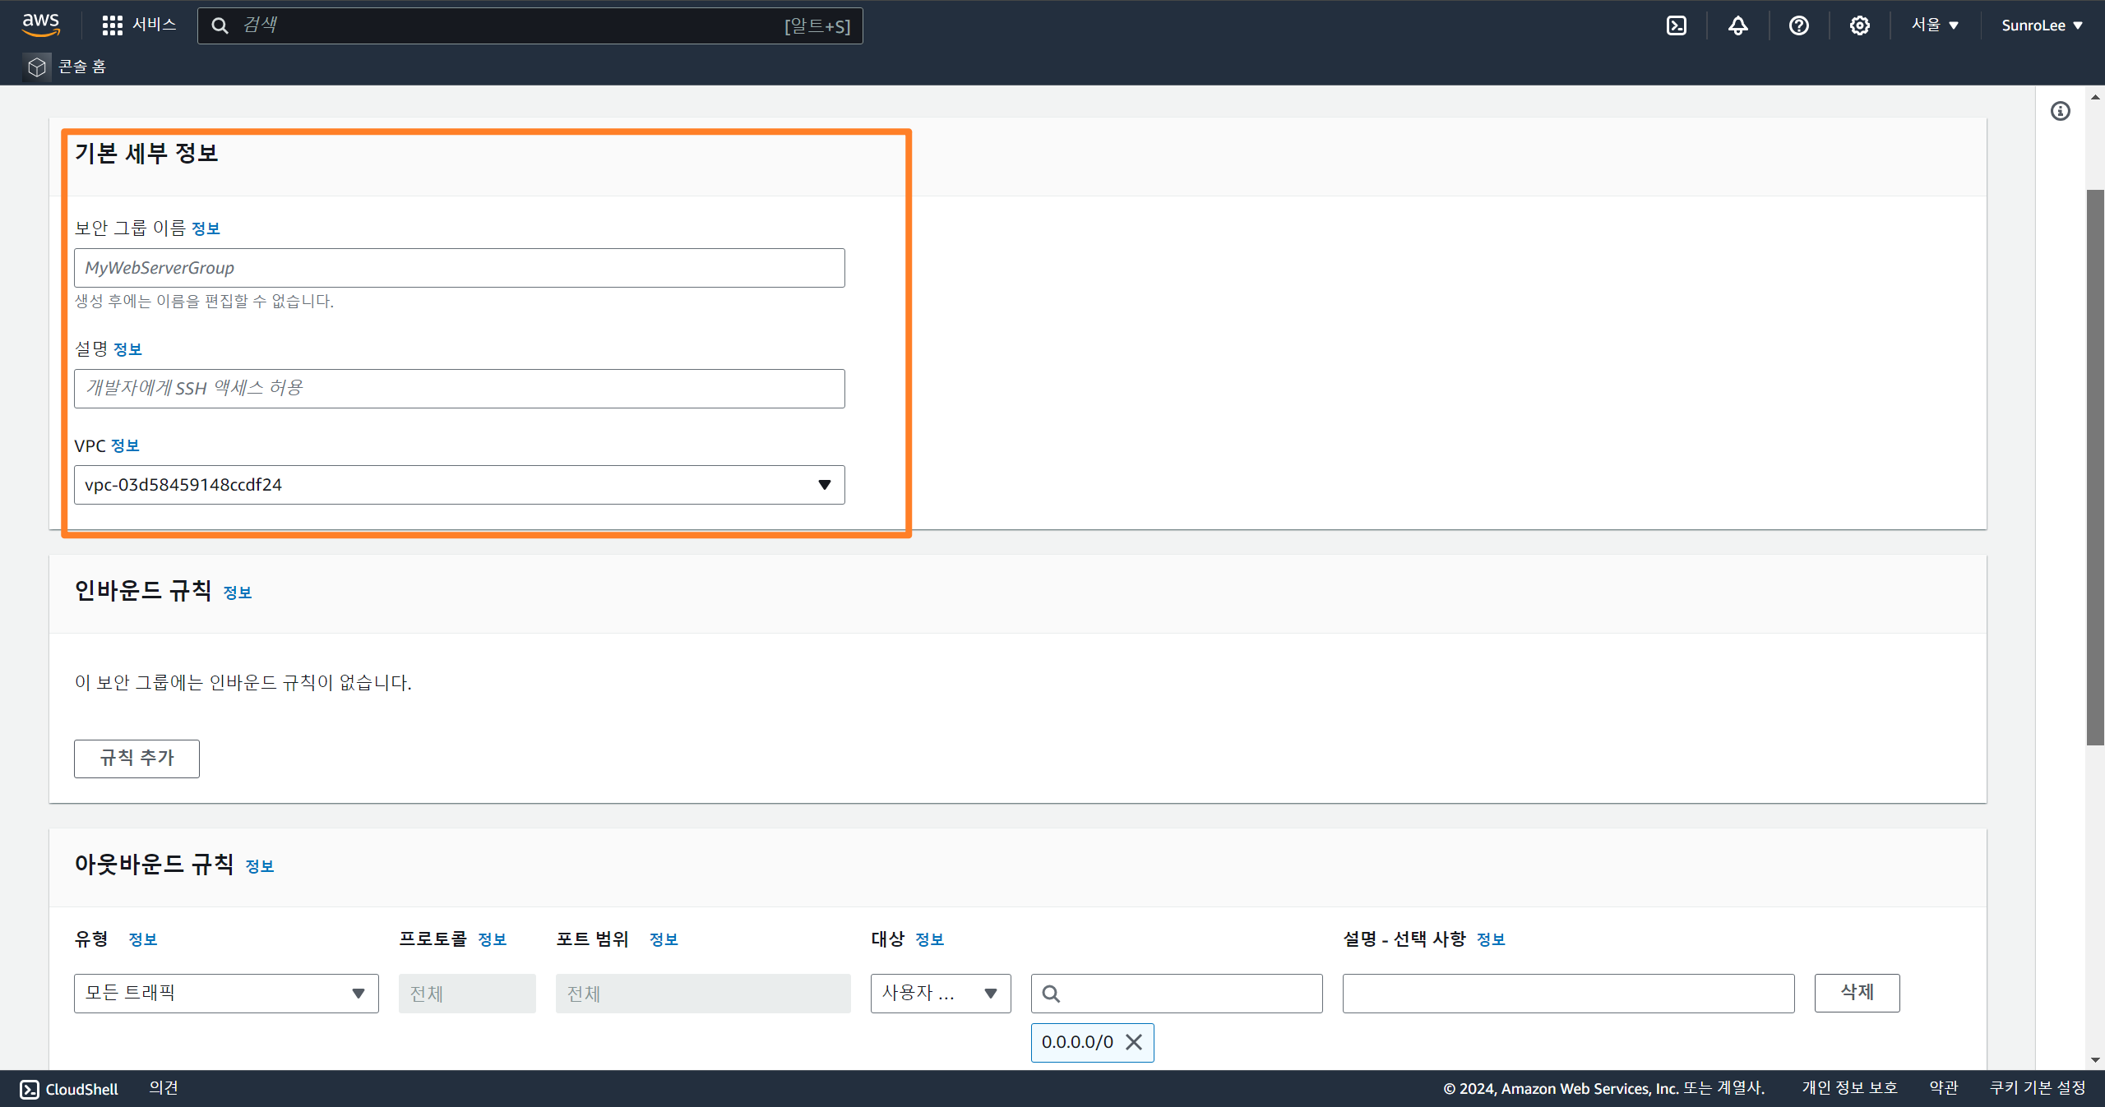Screen dimensions: 2105x1107
Task: Remove the 0.0.0.0/0 destination tag
Action: click(x=1134, y=1042)
